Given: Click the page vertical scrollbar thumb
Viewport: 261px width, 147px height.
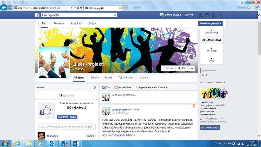Looking at the screenshot, I should pos(259,38).
